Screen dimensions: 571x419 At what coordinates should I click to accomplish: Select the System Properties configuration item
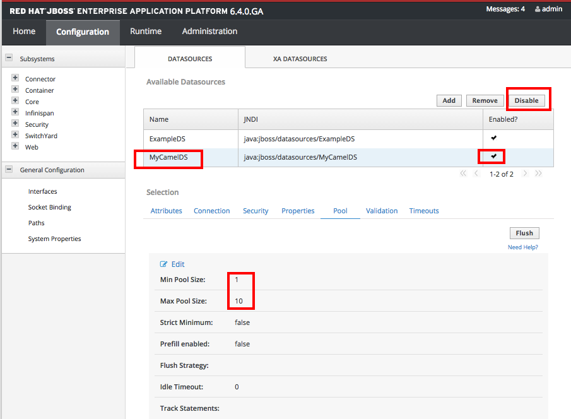point(55,239)
